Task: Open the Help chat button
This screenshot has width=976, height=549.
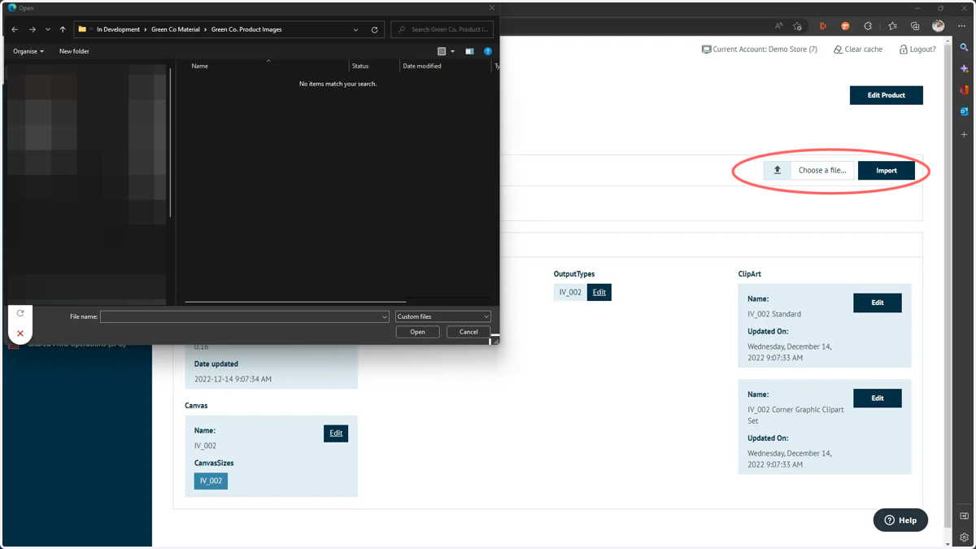Action: click(900, 521)
